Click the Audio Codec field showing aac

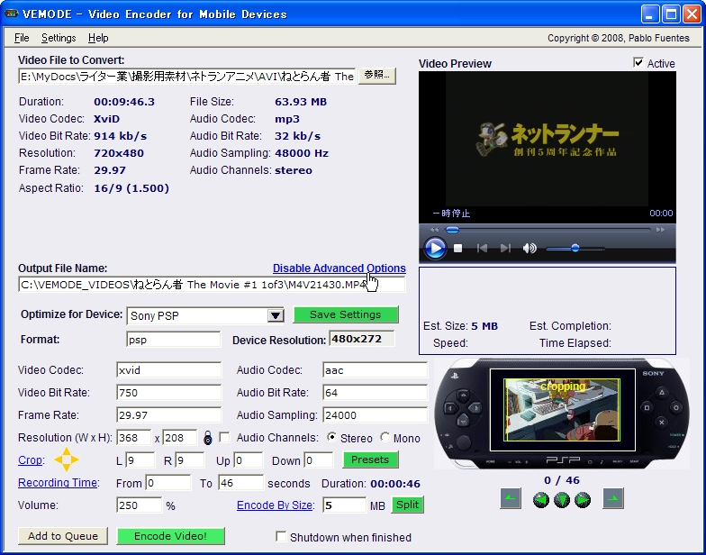[375, 369]
